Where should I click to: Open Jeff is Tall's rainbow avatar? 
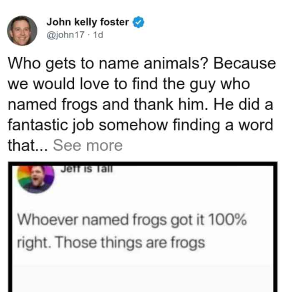tap(36, 179)
